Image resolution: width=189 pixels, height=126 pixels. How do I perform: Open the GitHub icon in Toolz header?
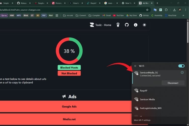click(x=127, y=25)
